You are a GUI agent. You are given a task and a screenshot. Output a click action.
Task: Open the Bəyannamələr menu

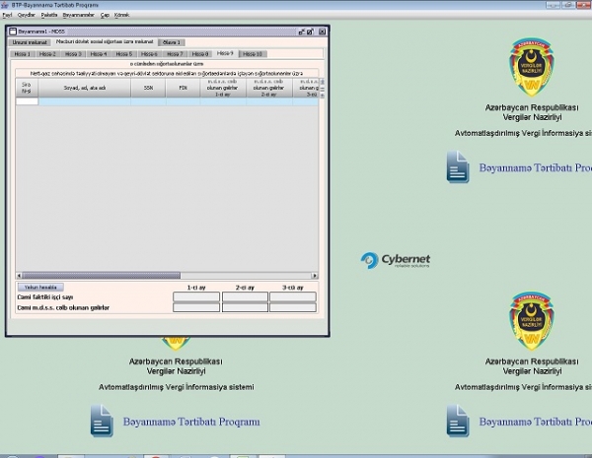(78, 16)
